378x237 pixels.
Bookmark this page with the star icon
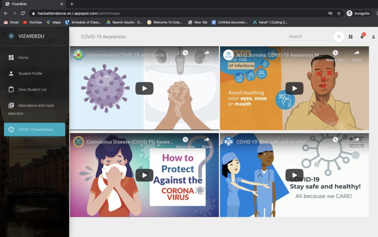click(x=339, y=13)
